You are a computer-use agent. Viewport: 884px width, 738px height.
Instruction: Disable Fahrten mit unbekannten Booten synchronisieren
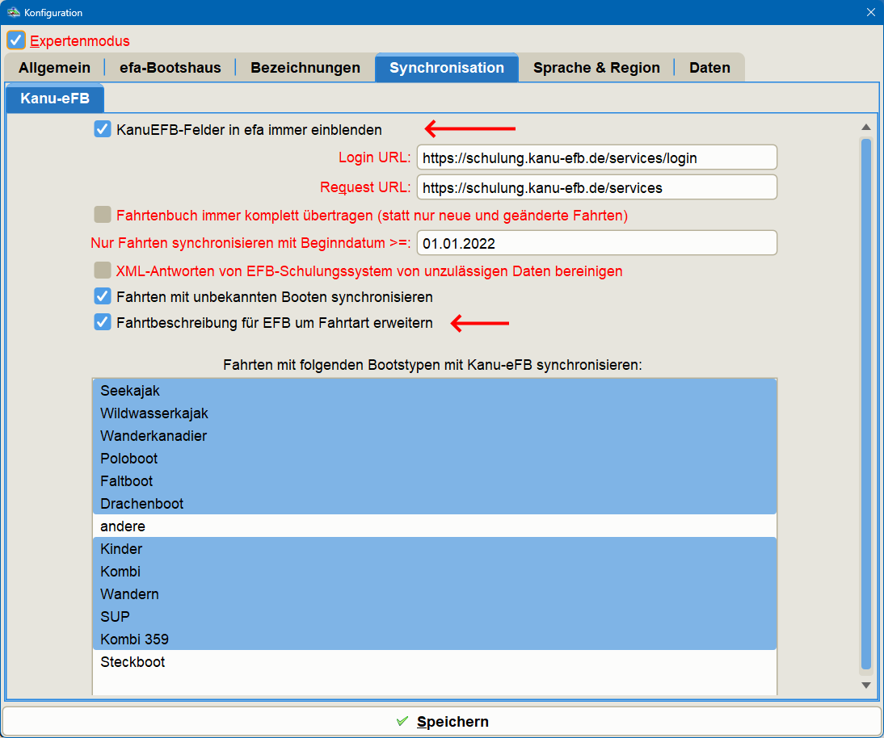[103, 296]
